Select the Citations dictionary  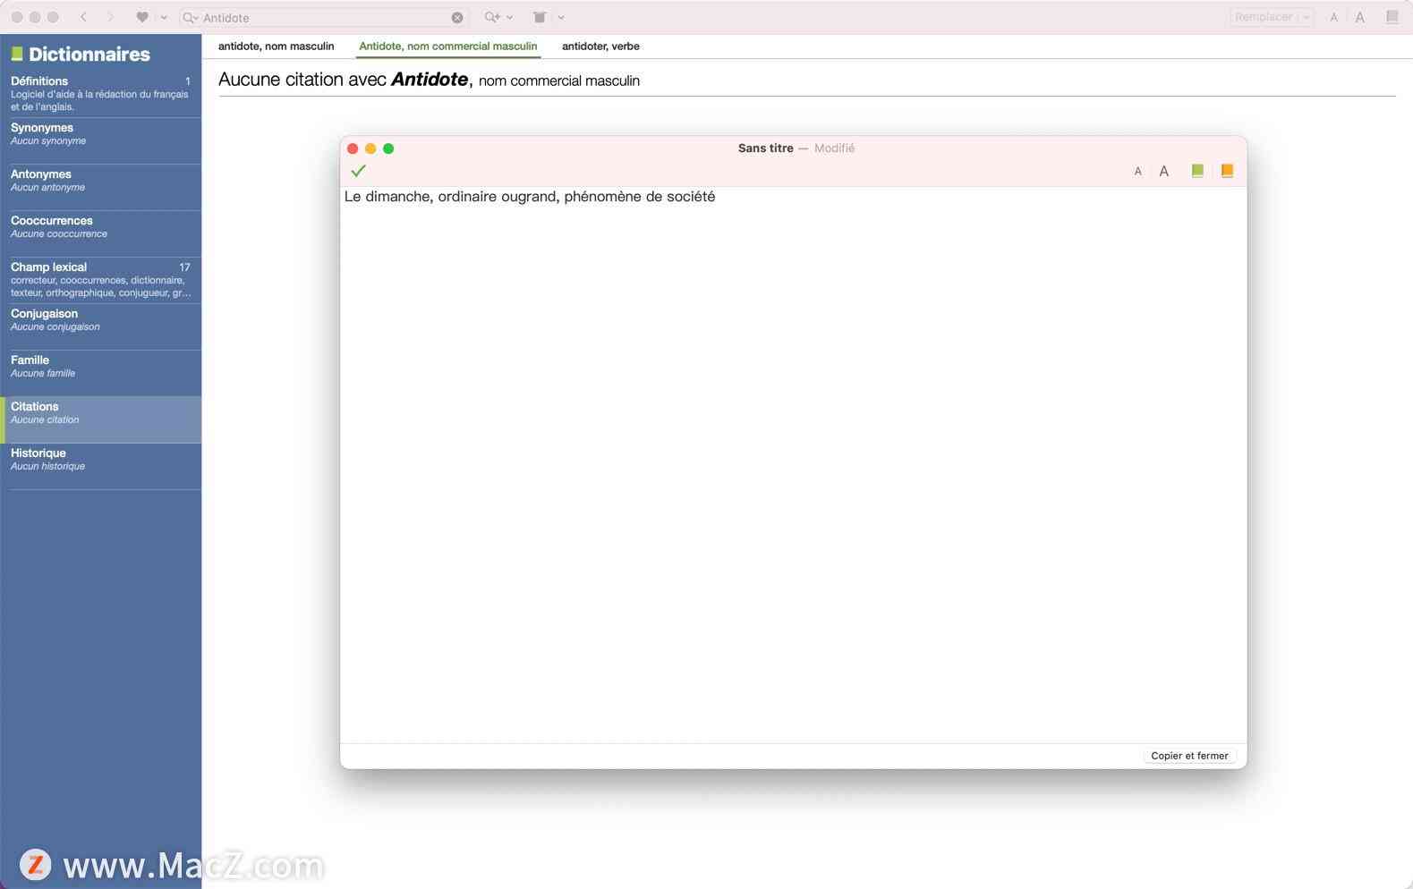pos(101,419)
